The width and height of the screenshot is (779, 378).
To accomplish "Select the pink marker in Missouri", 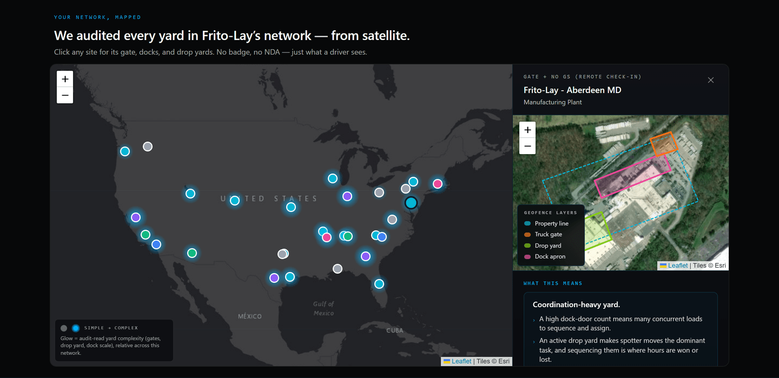I will [327, 237].
